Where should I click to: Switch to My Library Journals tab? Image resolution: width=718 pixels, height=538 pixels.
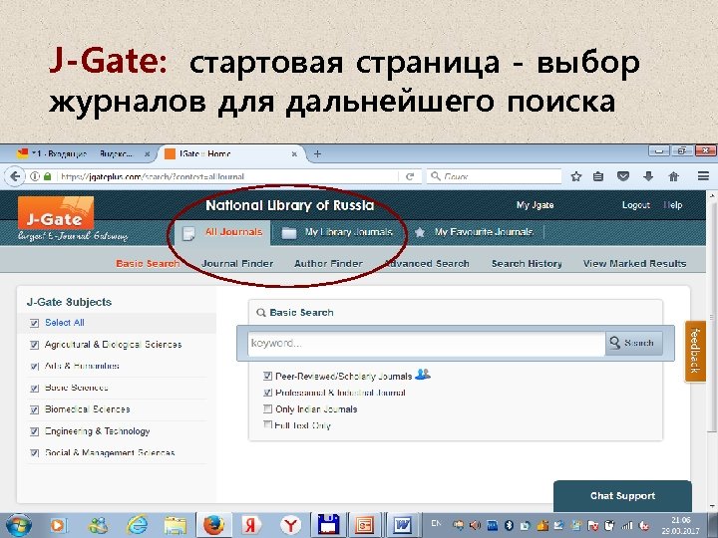pyautogui.click(x=338, y=233)
